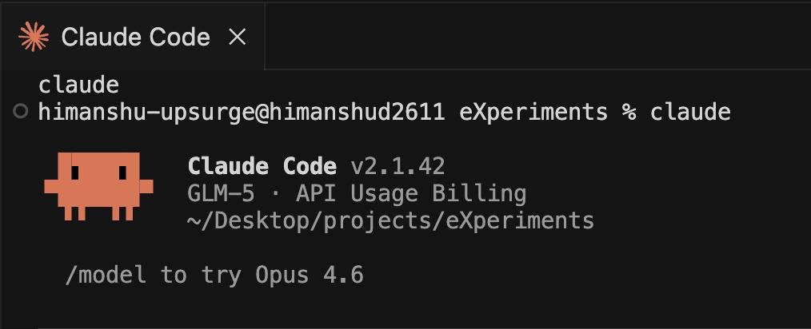Open the ~/Desktop/projects/eXperiments path
This screenshot has height=329, width=811.
pyautogui.click(x=390, y=220)
